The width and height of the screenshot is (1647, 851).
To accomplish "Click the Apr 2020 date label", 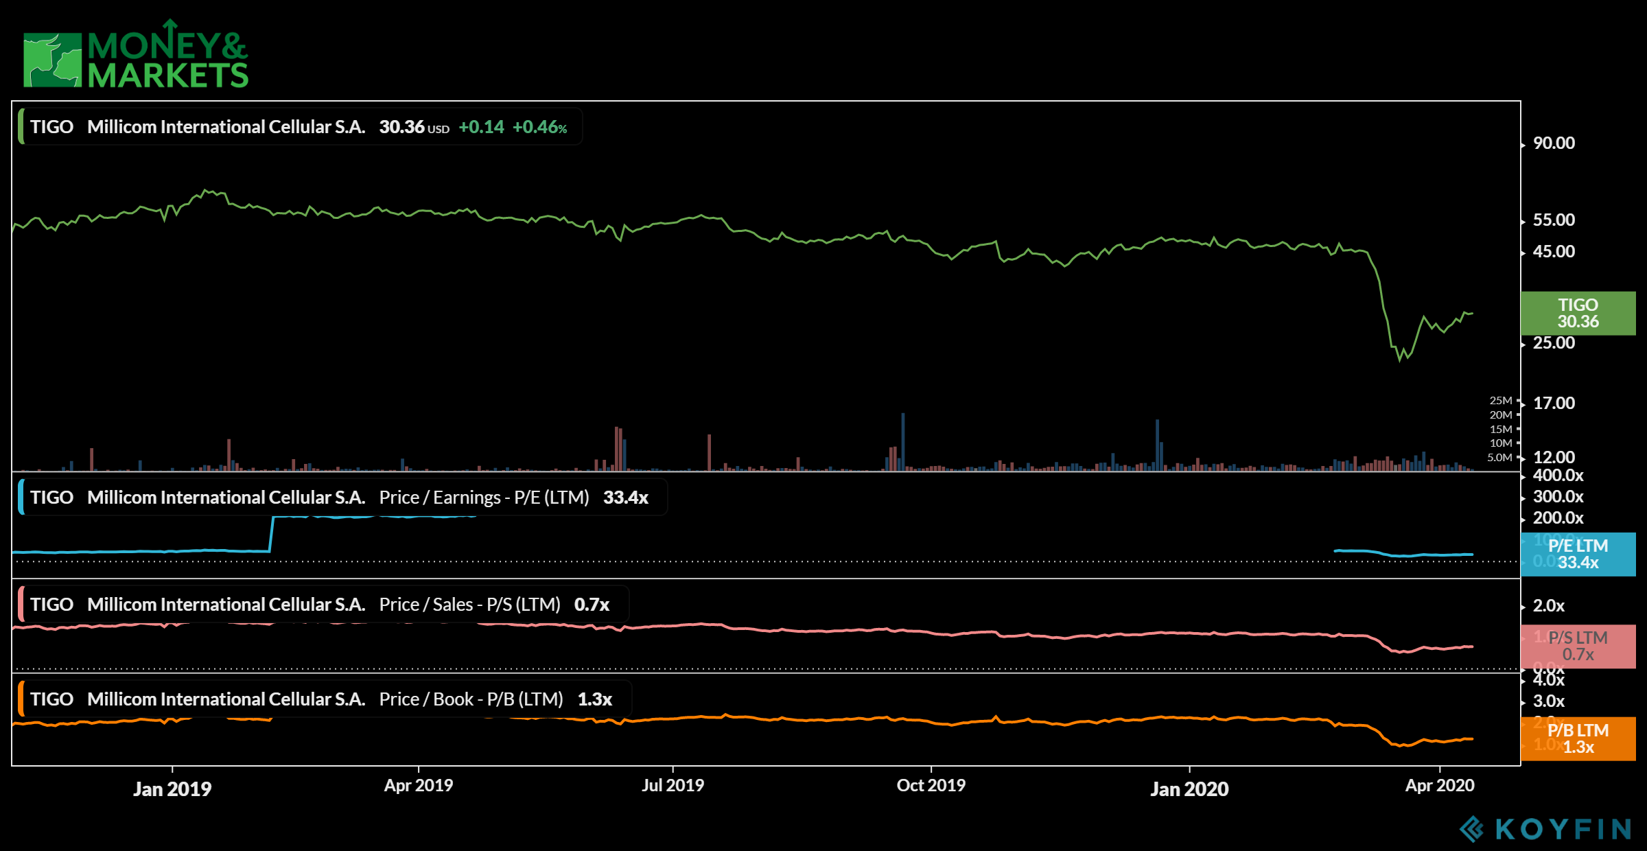I will tap(1440, 785).
